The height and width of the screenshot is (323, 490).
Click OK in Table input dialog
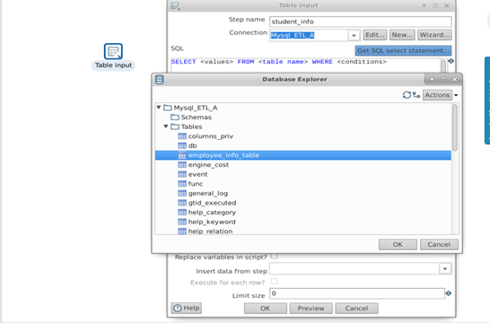(x=266, y=309)
